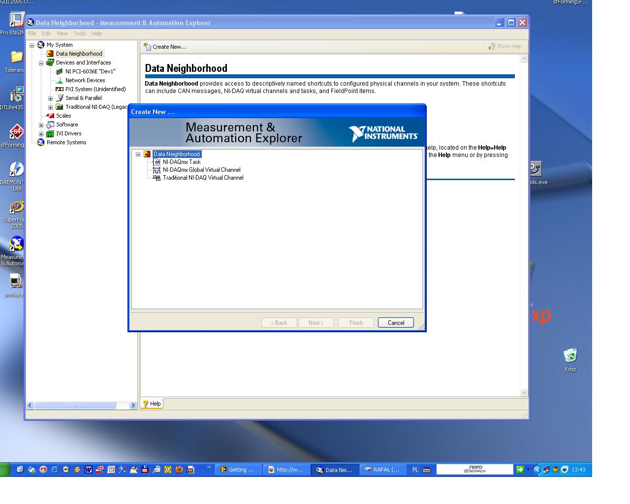Viewport: 630px width, 504px height.
Task: Open the Kosz recycle bin icon
Action: (x=570, y=355)
